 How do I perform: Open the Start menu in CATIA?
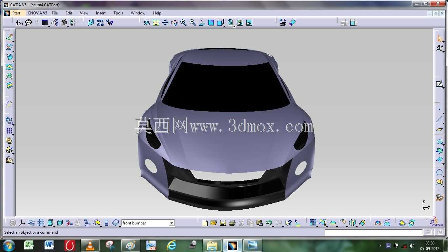click(x=16, y=13)
